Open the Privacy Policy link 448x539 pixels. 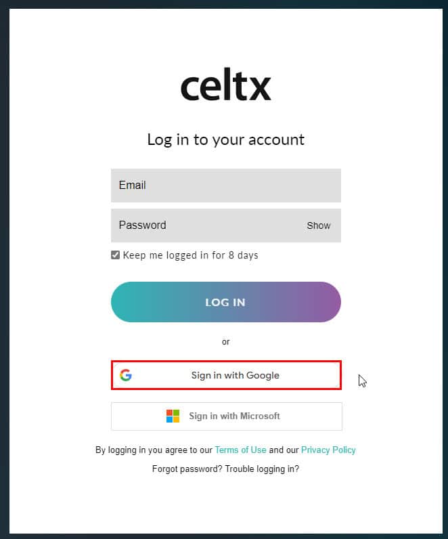coord(328,450)
